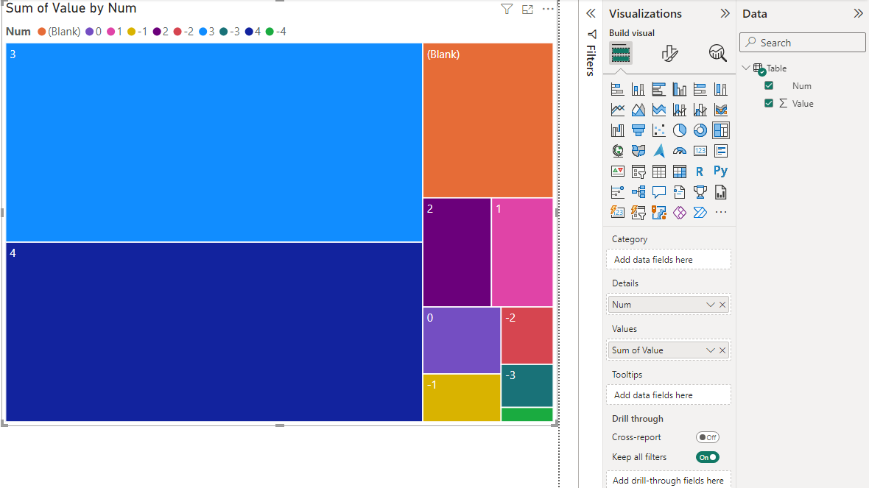Select the treemap tile labeled 4
Viewport: 869px width, 488px height.
[x=214, y=332]
